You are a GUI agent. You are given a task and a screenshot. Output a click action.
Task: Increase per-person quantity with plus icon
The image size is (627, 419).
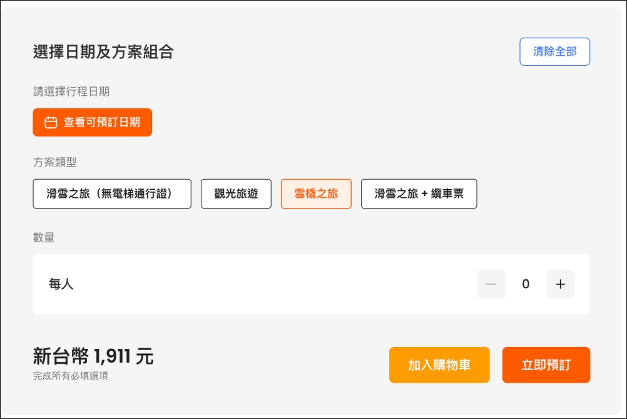(560, 284)
